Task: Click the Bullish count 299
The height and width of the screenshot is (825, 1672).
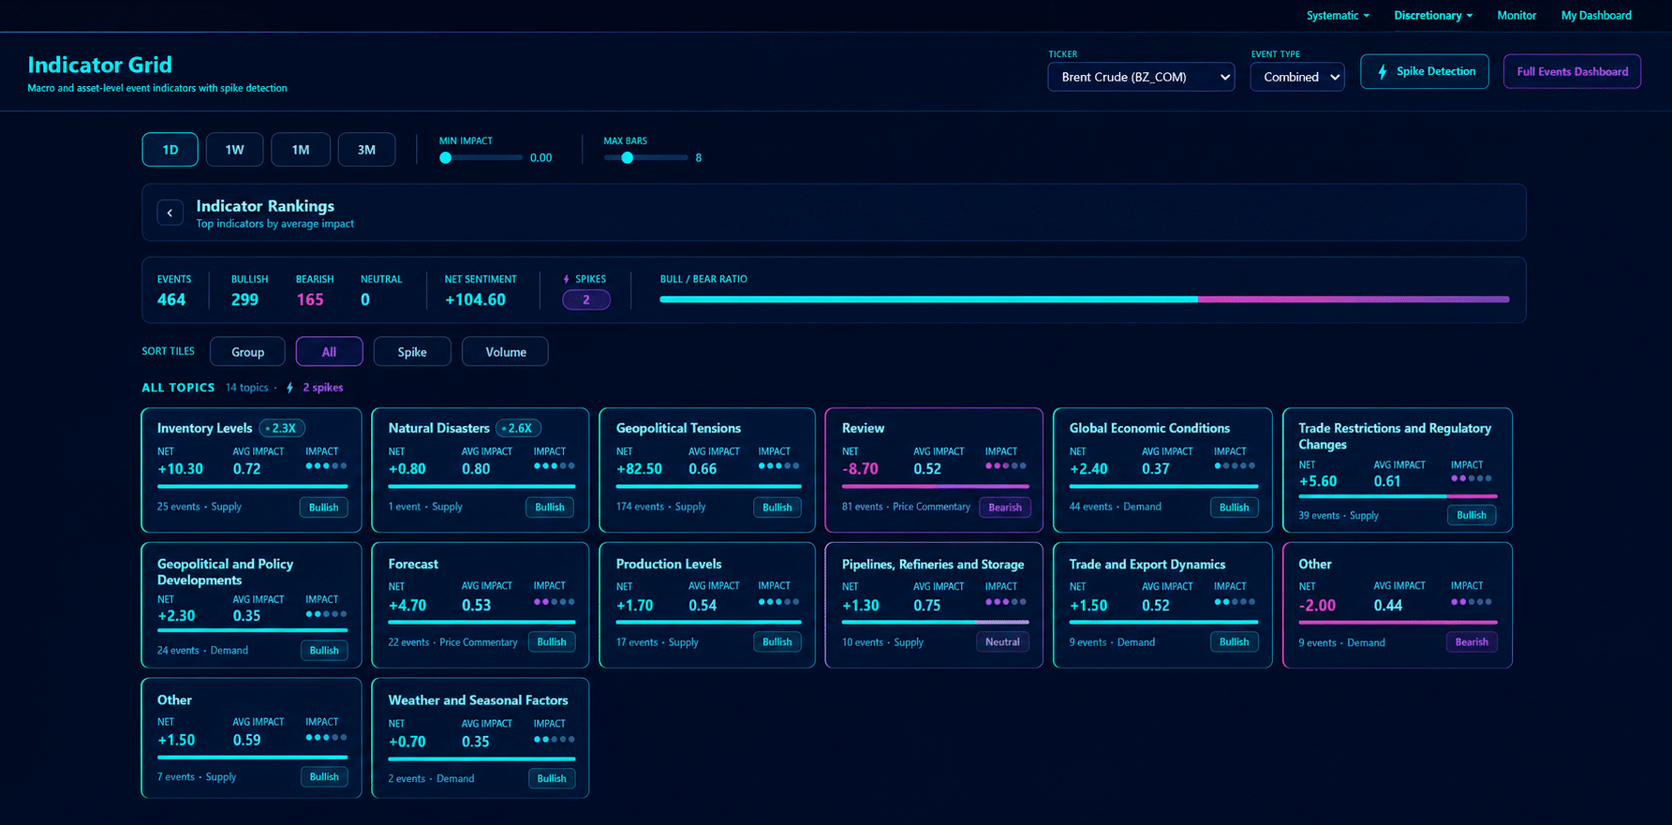Action: tap(244, 300)
